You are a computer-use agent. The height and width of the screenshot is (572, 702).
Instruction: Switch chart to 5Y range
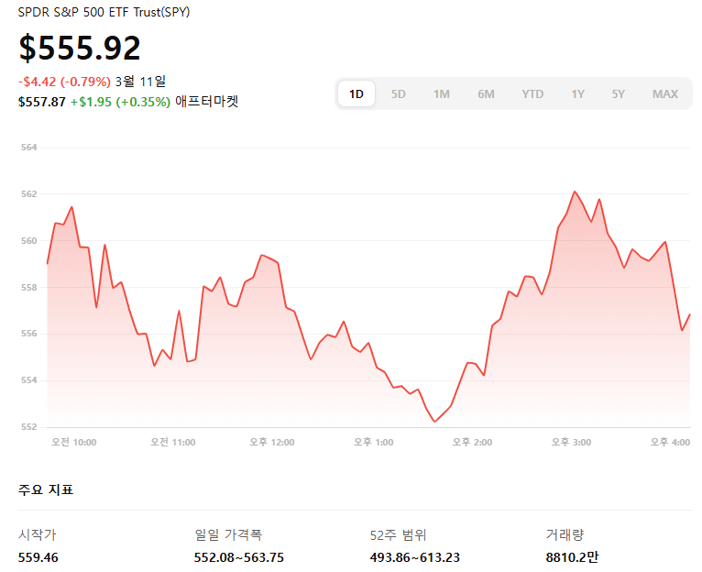click(x=618, y=94)
